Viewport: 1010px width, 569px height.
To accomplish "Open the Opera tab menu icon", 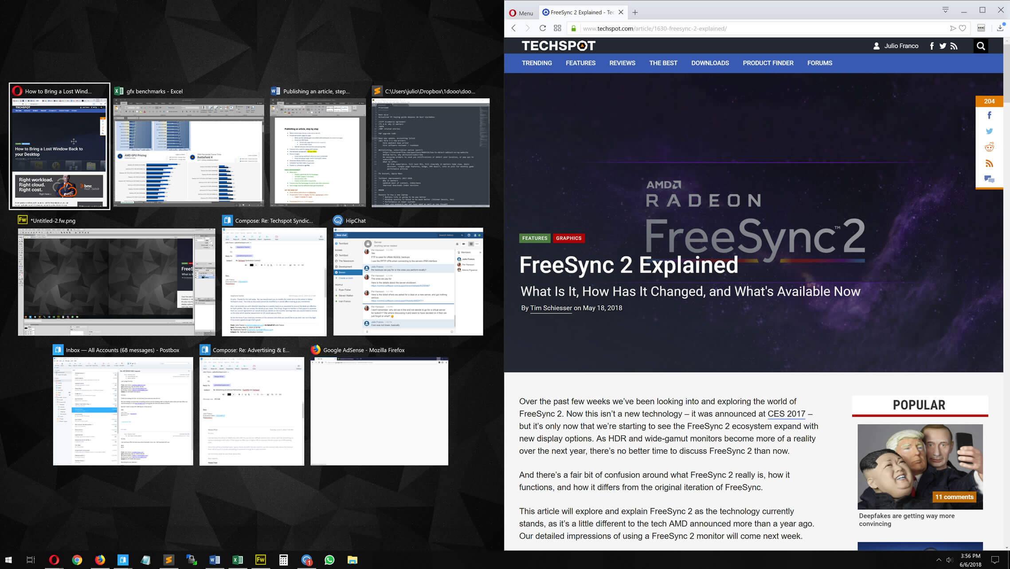I will pyautogui.click(x=945, y=10).
